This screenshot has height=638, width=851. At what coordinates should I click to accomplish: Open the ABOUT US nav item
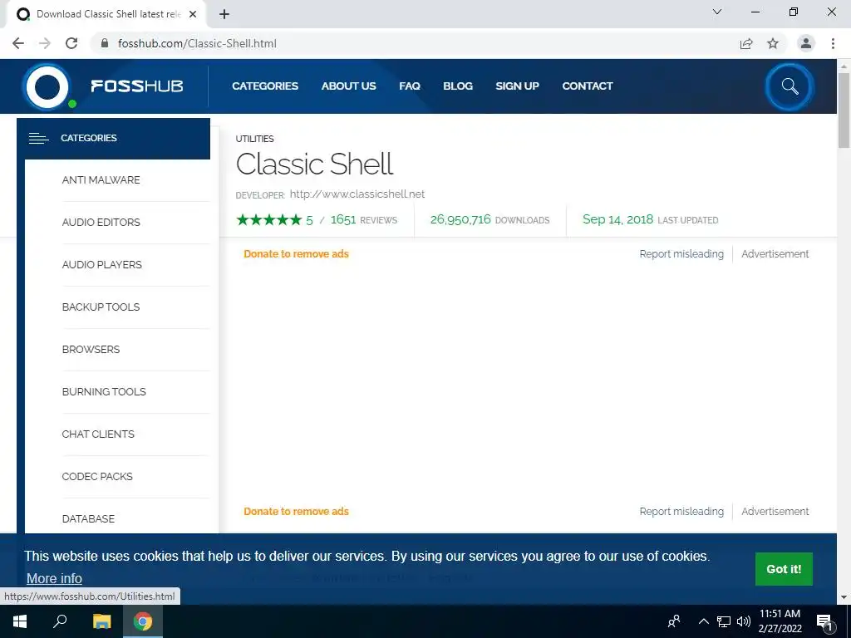click(x=348, y=86)
